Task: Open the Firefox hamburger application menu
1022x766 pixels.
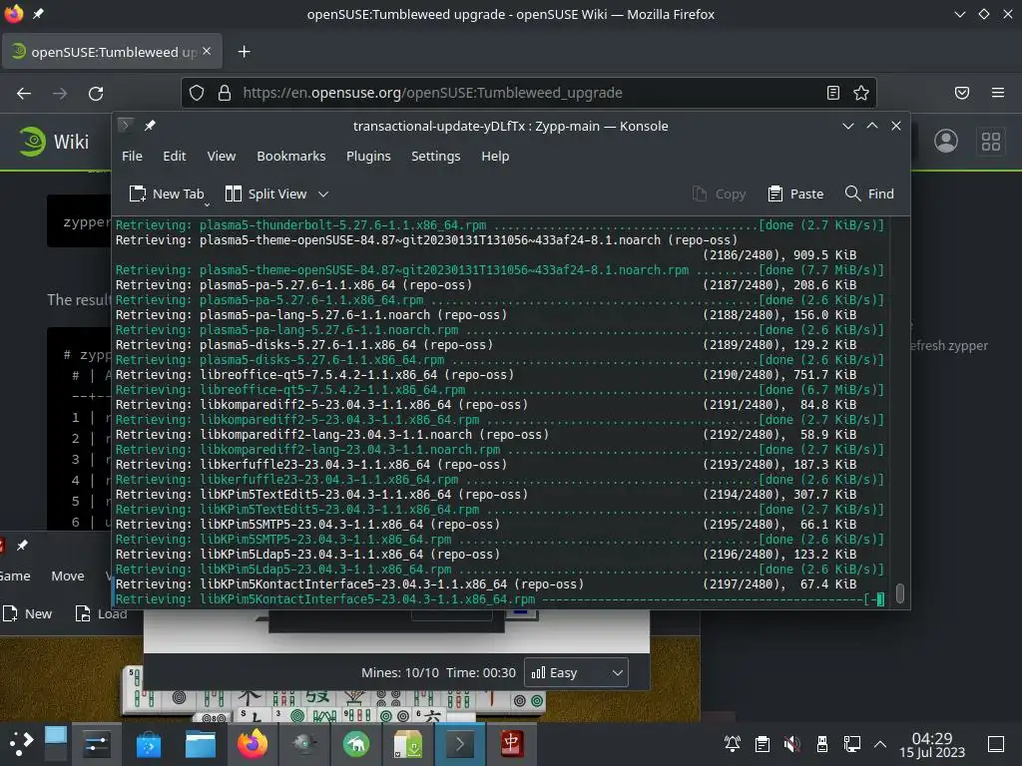Action: (x=998, y=93)
